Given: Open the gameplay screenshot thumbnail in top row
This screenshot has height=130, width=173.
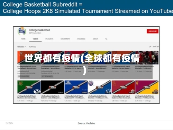Looking at the screenshot, I should point(147,58).
